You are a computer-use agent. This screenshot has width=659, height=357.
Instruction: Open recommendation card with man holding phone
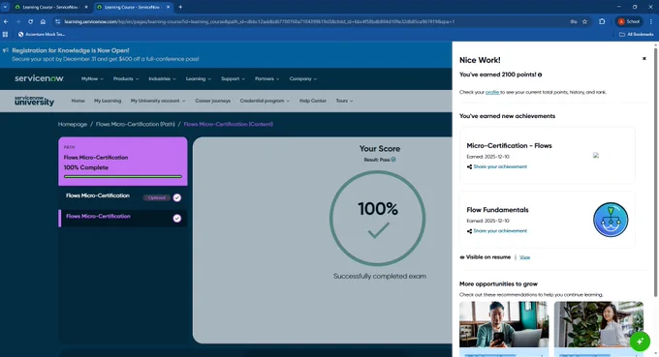[504, 329]
